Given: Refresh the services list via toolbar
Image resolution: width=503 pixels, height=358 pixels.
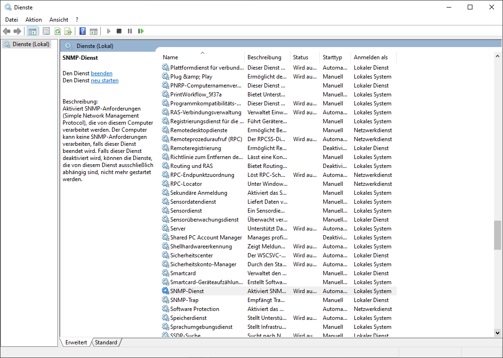Looking at the screenshot, I should click(57, 31).
